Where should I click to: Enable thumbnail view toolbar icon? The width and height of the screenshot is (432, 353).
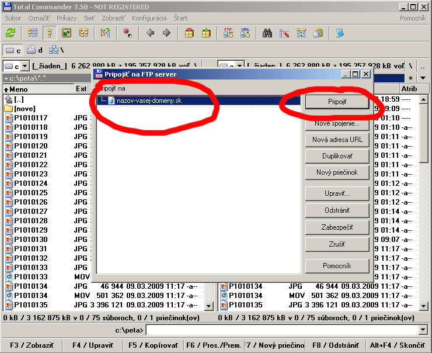click(67, 33)
